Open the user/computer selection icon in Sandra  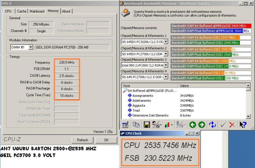(156, 125)
